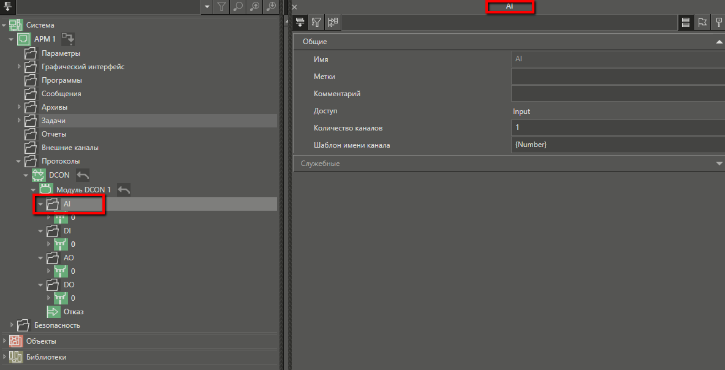Click the Шаблон имени канала value field

613,145
